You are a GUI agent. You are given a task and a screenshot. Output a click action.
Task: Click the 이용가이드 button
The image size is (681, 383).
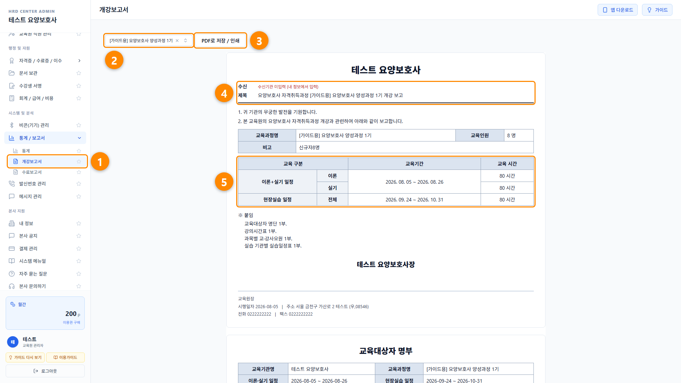click(65, 357)
